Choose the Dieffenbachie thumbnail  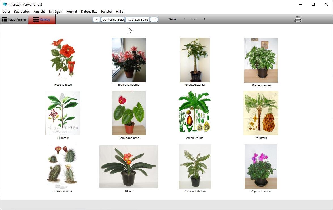click(261, 60)
